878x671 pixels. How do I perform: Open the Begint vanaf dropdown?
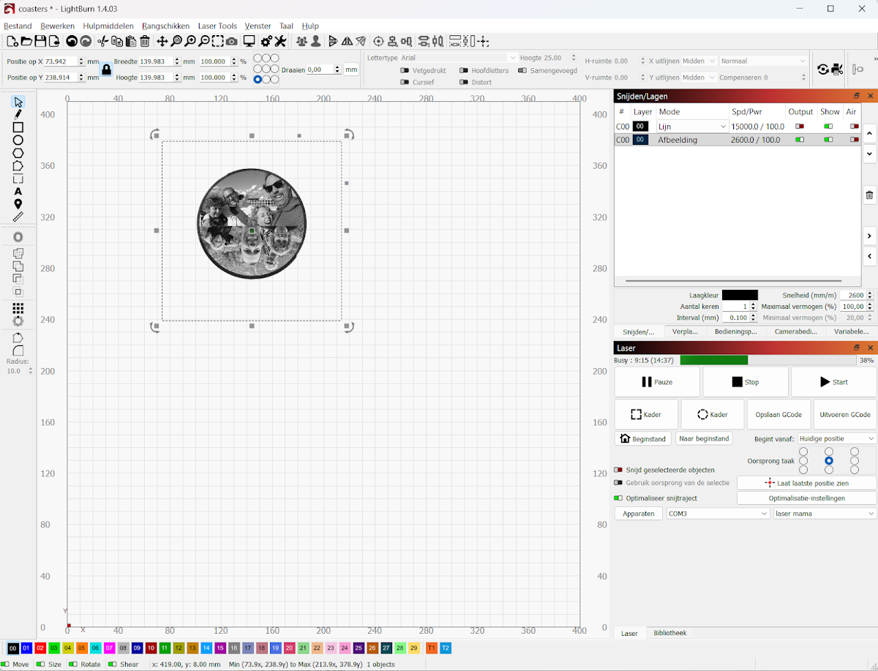coord(836,438)
